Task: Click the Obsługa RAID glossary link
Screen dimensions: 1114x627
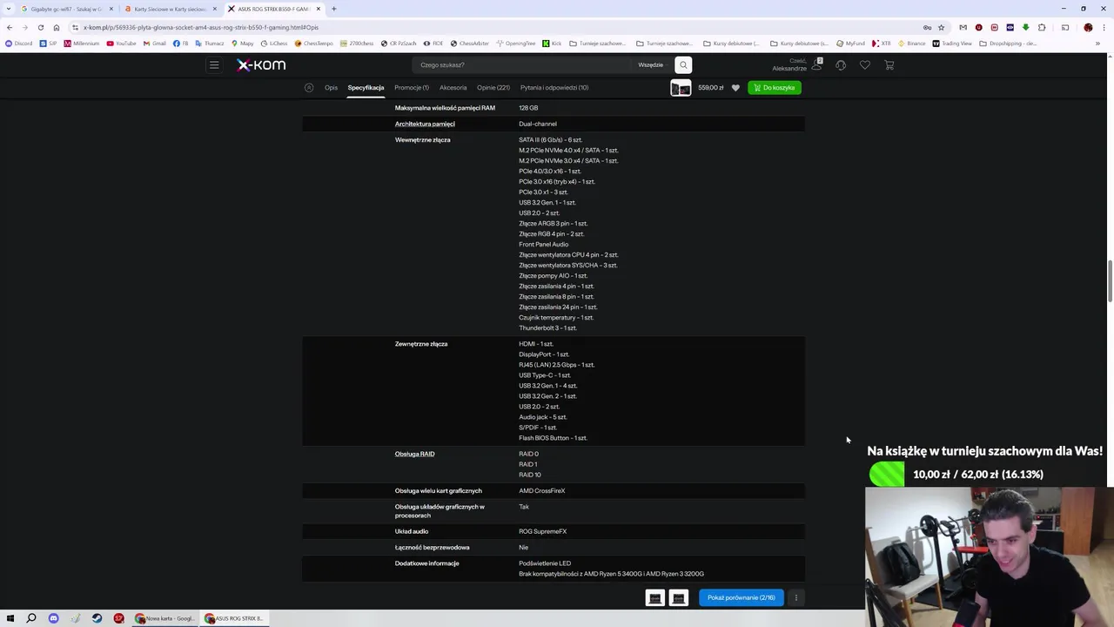Action: click(414, 454)
